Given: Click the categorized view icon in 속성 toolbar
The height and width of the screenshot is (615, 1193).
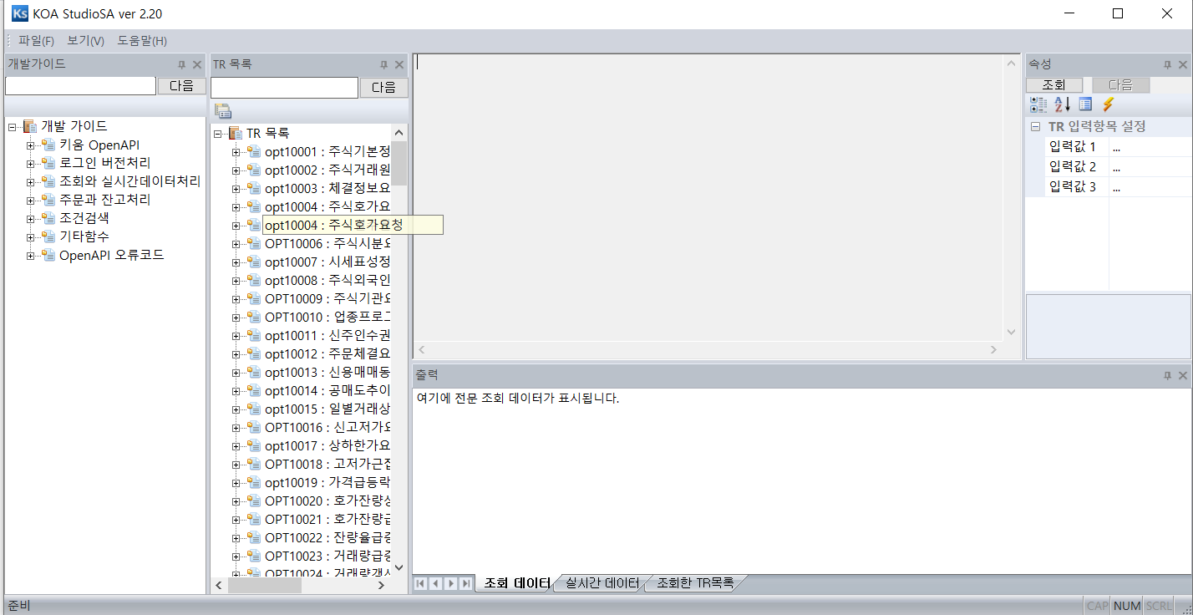Looking at the screenshot, I should (1038, 104).
